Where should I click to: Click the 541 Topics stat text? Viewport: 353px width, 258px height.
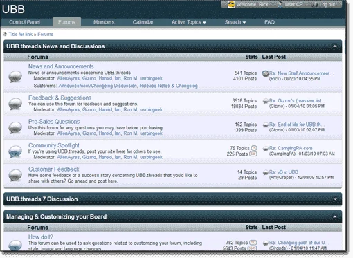[246, 73]
